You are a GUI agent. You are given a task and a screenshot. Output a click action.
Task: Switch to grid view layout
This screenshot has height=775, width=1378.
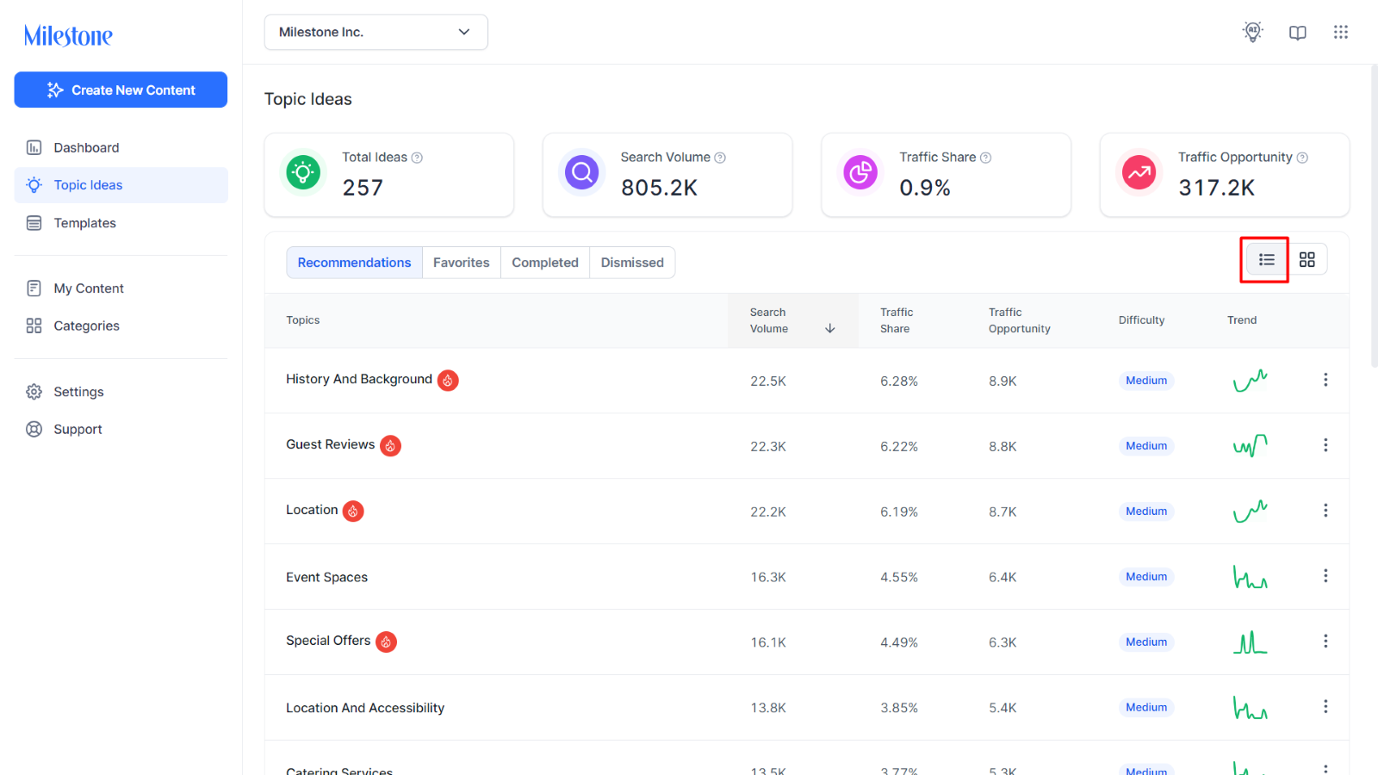click(x=1307, y=259)
